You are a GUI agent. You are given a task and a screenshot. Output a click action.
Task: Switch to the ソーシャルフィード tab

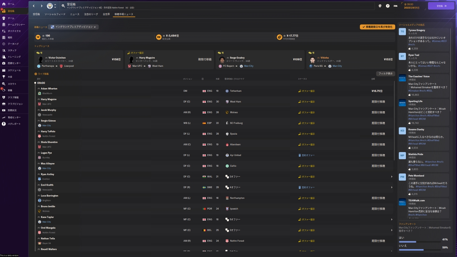coord(55,14)
